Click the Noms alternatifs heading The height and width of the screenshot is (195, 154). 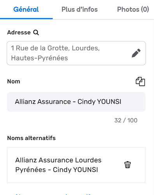pyautogui.click(x=31, y=138)
